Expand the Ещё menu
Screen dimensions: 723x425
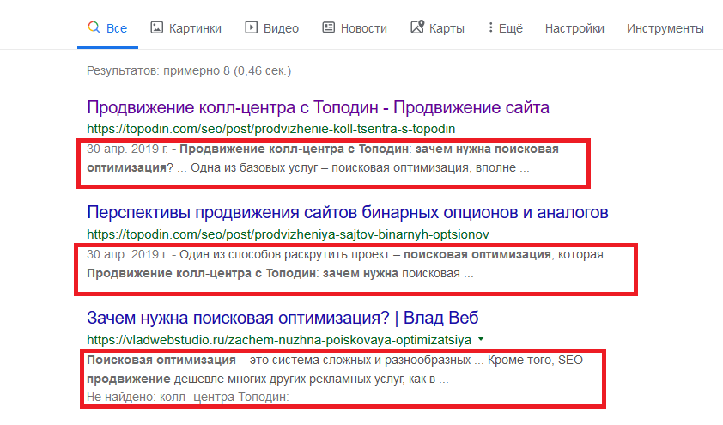tap(506, 28)
